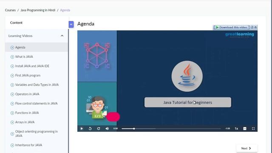Open Object orienting programming in JAVA
Screen dimensions: 272x153
(x=37, y=133)
